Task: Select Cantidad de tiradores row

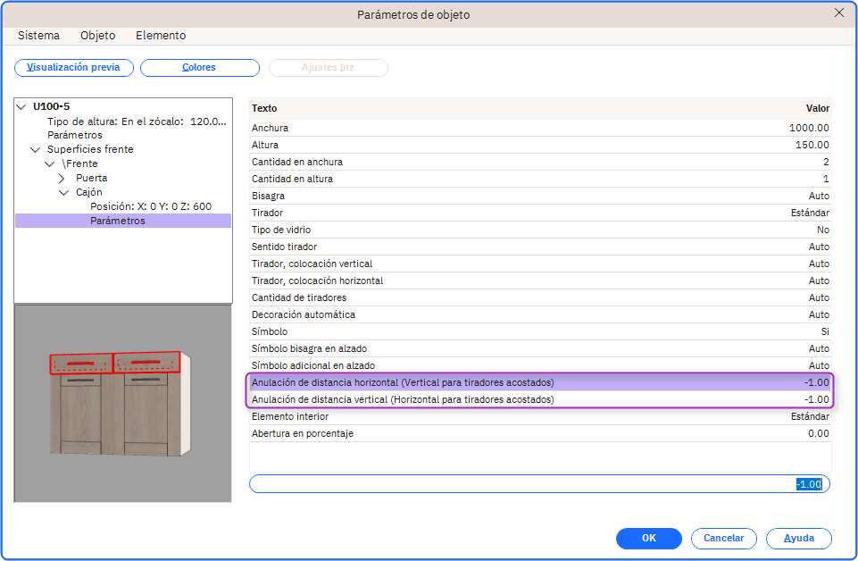Action: click(x=540, y=297)
